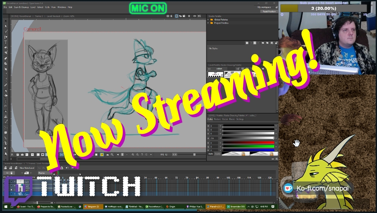
Task: Select the Eraser tool
Action: [x=6, y=58]
